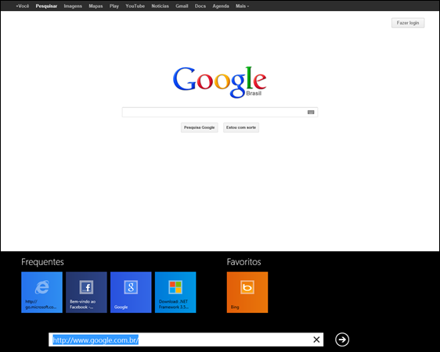Open Gmail in the Google top bar

click(182, 6)
